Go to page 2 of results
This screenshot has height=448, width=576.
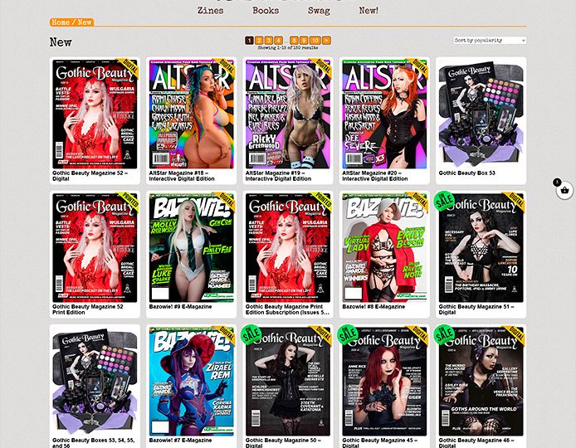259,40
